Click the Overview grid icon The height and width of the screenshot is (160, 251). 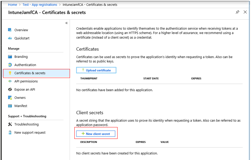(10, 30)
